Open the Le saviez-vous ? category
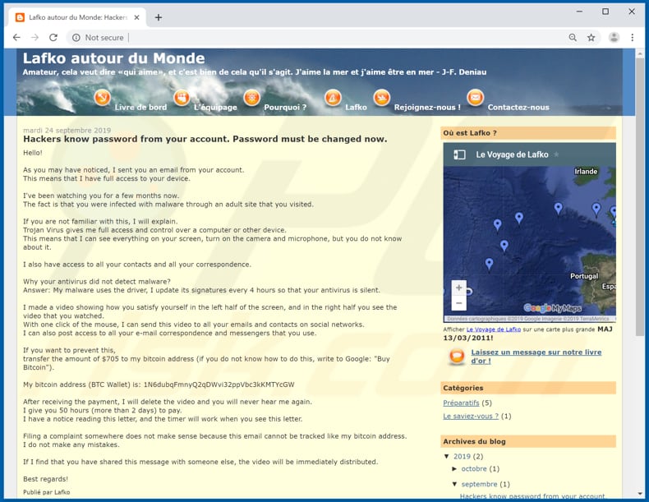Screen dimensions: 649x502 point(471,416)
